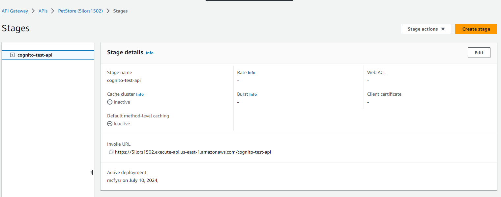This screenshot has width=501, height=197.
Task: Open Info link next to Cache cluster
Action: [140, 94]
